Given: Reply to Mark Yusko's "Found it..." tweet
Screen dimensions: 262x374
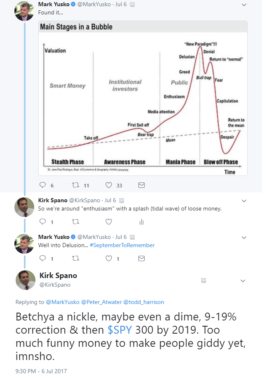Looking at the screenshot, I should [42, 185].
